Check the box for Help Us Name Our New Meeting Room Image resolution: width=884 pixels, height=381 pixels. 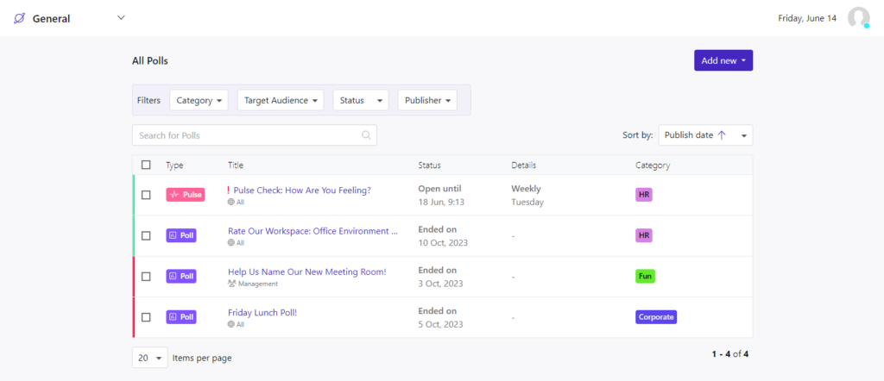[146, 277]
